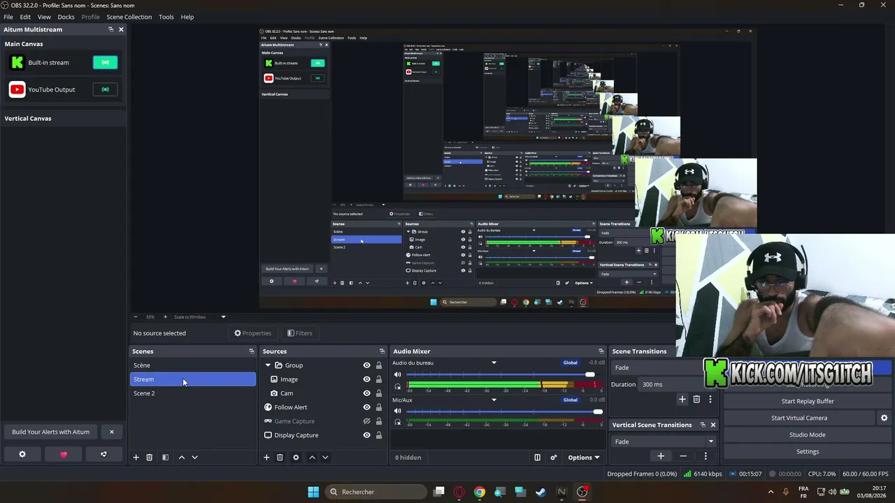The height and width of the screenshot is (503, 895).
Task: Toggle monitoring headphone icon for Mic/Aux
Action: point(398,422)
